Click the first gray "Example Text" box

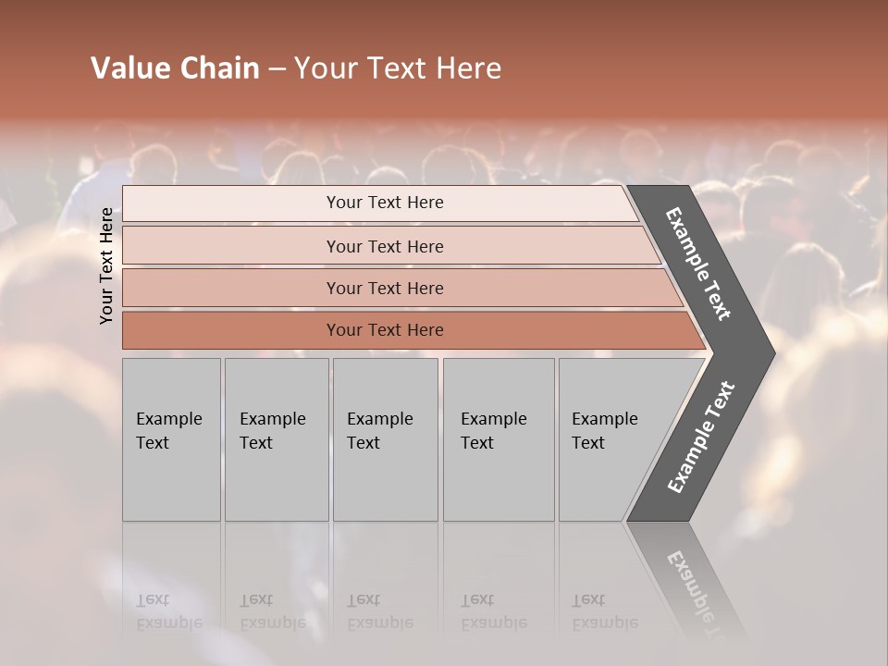coord(171,439)
